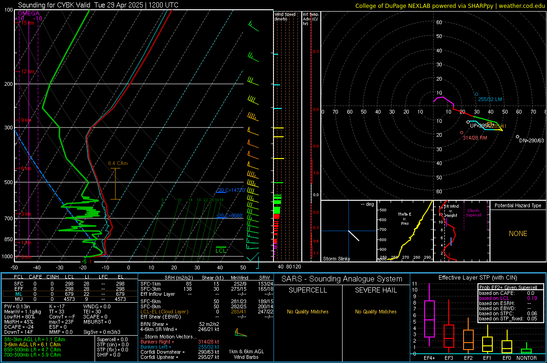Image resolution: width=547 pixels, height=363 pixels.
Task: Click the 'WNDG = 0.0' value
Action: [97, 306]
